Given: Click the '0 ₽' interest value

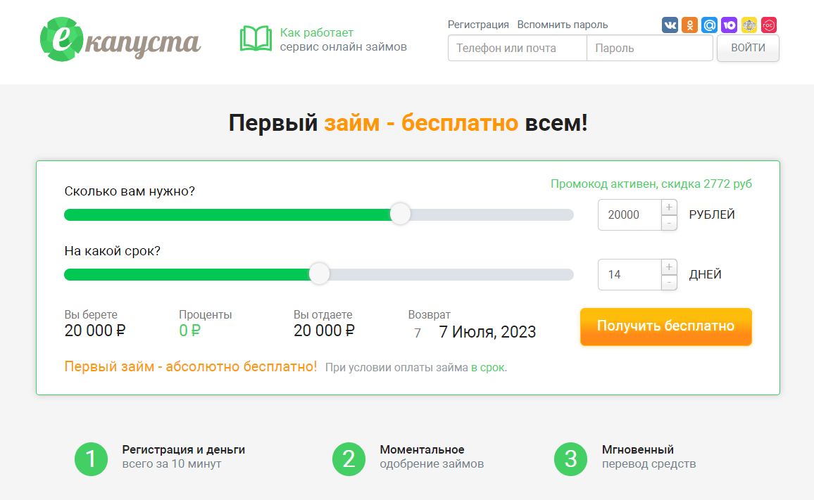Looking at the screenshot, I should coord(189,331).
